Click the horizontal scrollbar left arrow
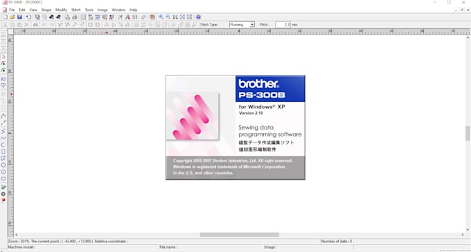 16,235
